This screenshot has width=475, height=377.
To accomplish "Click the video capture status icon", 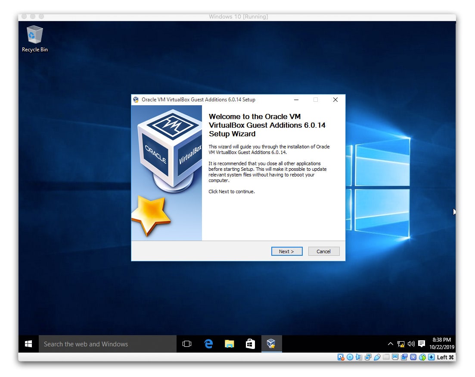I will click(404, 357).
